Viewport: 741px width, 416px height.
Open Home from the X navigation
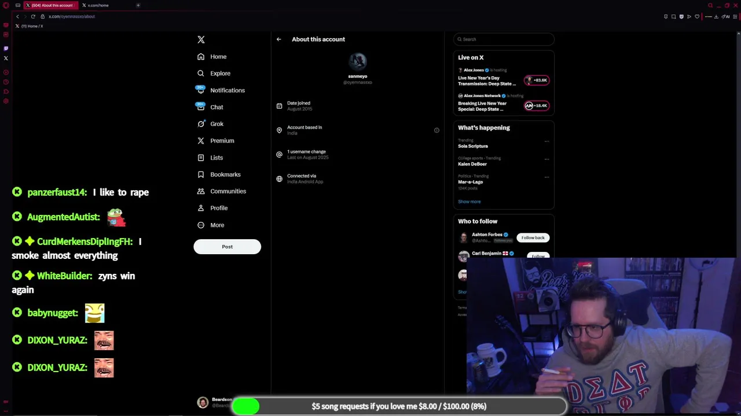tap(212, 57)
